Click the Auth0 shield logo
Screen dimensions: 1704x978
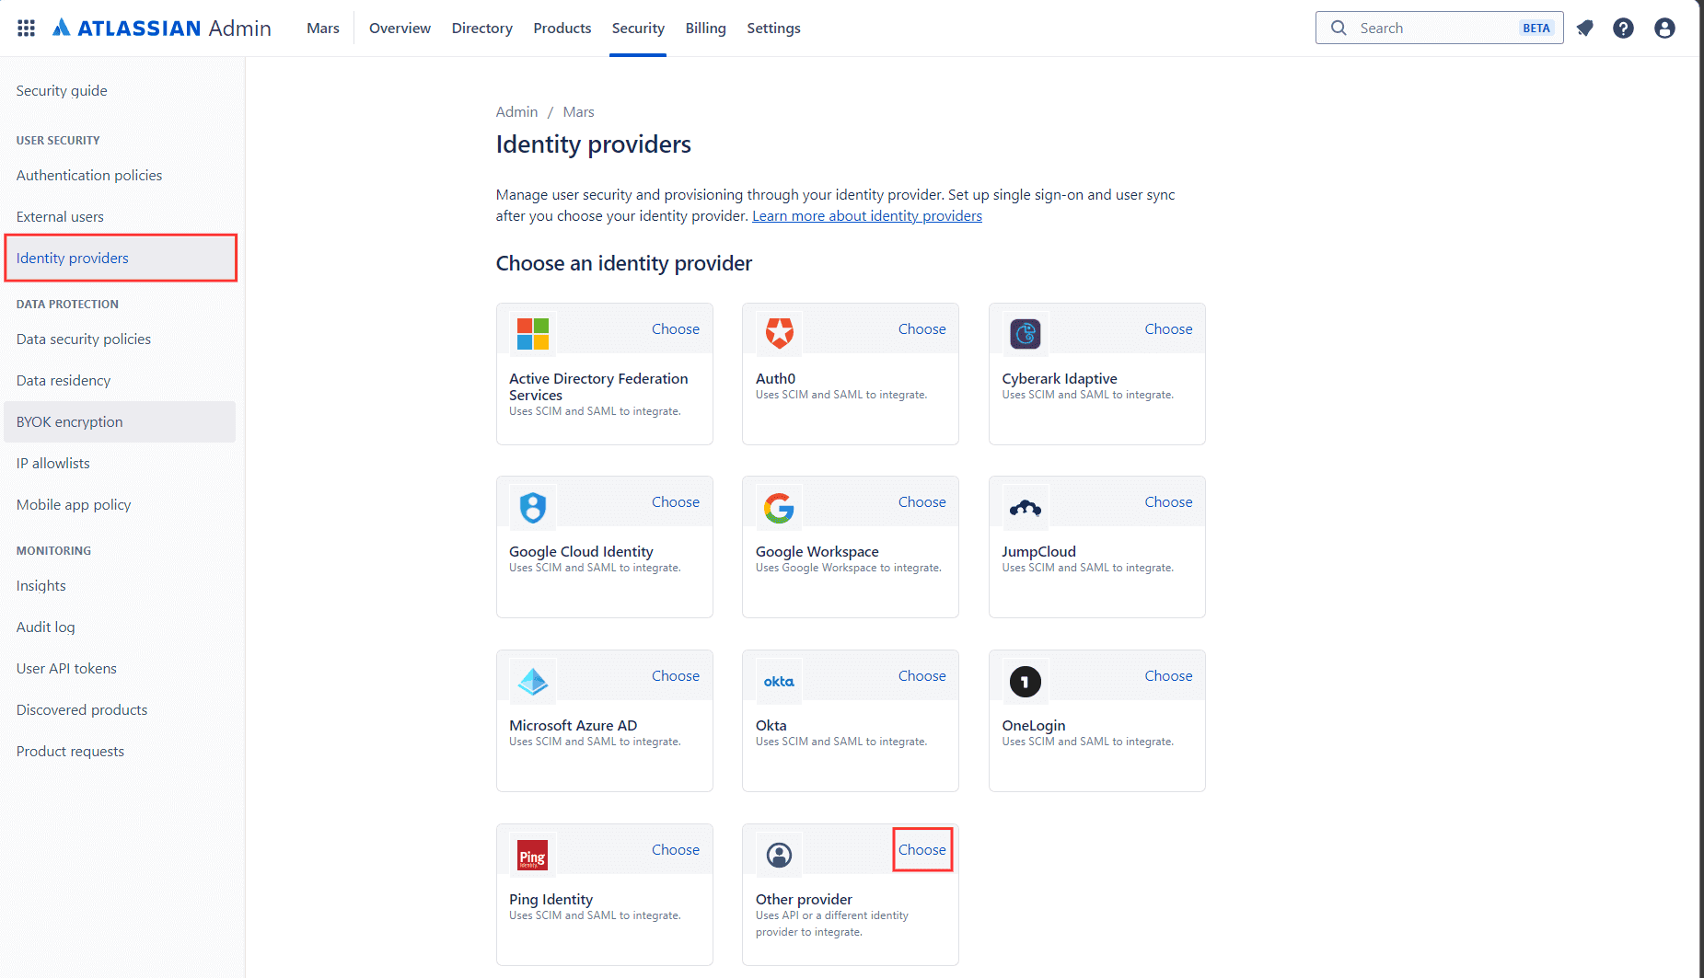pos(778,333)
